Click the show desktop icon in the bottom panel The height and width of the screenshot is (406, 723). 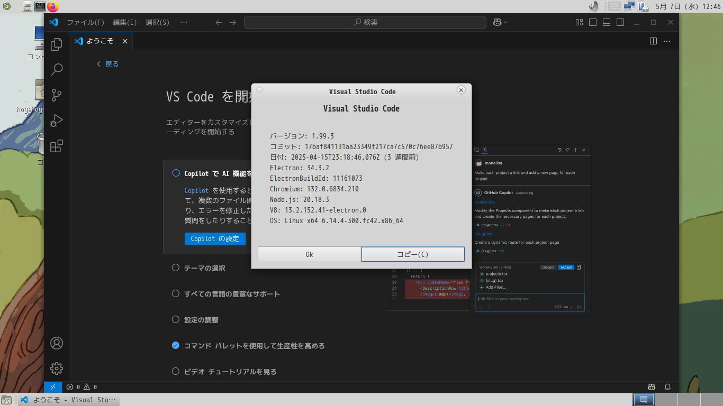[x=6, y=400]
